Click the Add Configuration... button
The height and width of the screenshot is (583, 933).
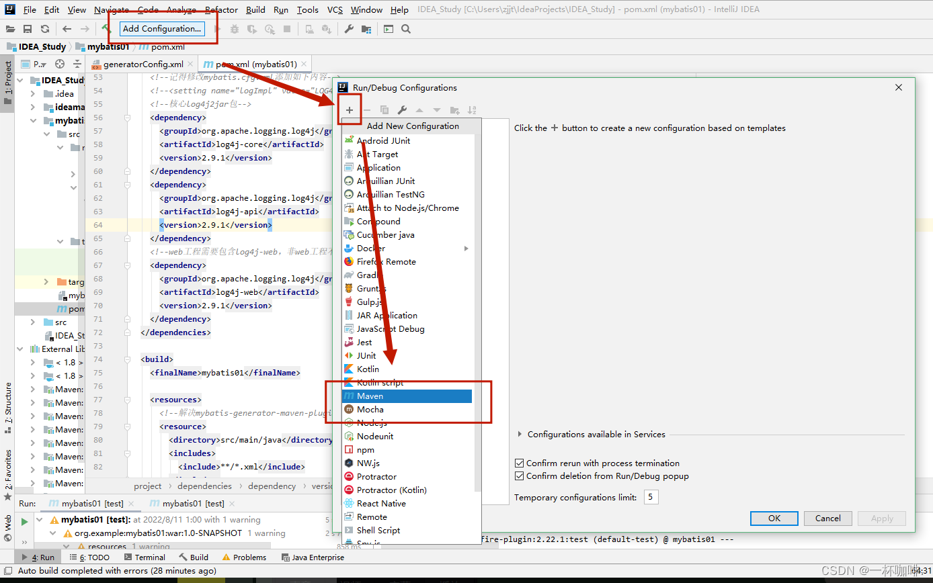click(162, 29)
